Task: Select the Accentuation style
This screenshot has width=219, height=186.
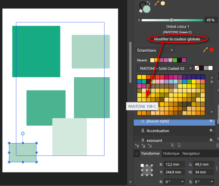Action: 174,130
